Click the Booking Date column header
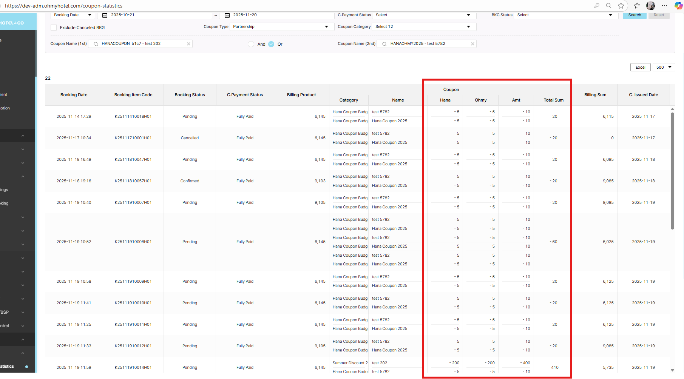The height and width of the screenshot is (379, 684). point(74,95)
